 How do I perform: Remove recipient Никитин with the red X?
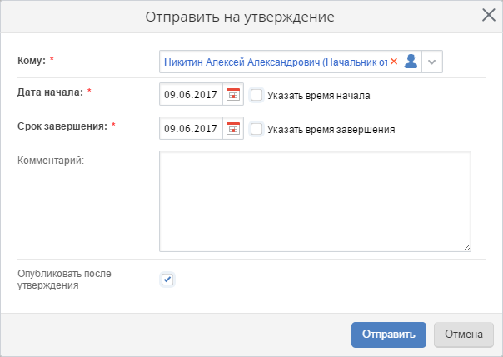click(394, 62)
